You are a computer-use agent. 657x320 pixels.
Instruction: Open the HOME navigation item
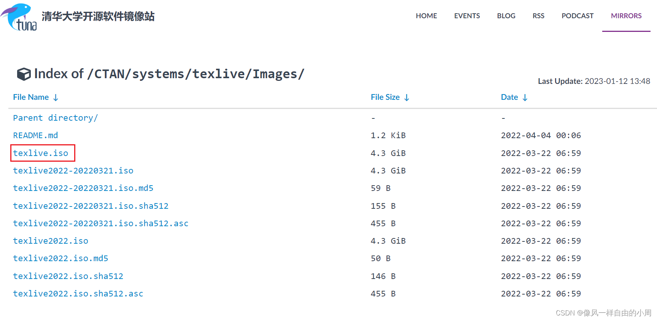[426, 16]
